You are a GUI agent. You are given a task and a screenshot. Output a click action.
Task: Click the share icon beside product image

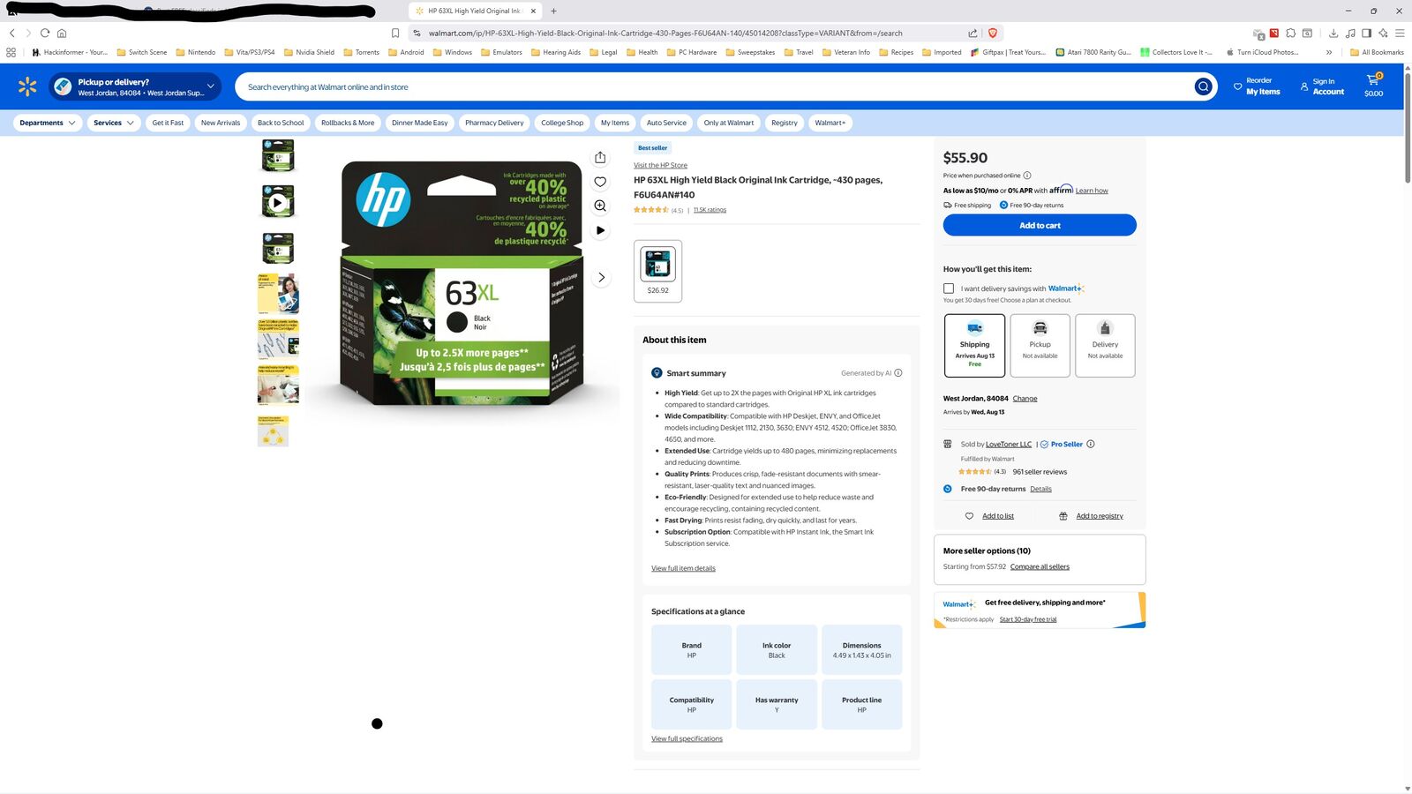(600, 158)
